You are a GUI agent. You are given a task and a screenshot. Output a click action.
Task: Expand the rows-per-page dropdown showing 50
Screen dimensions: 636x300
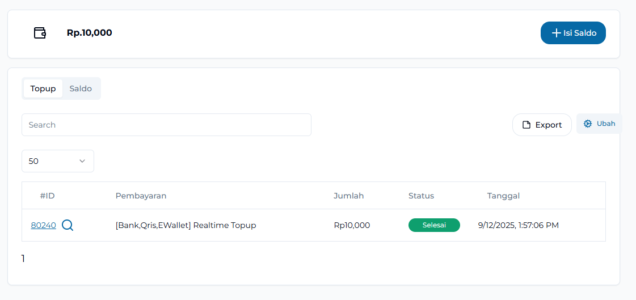[58, 161]
